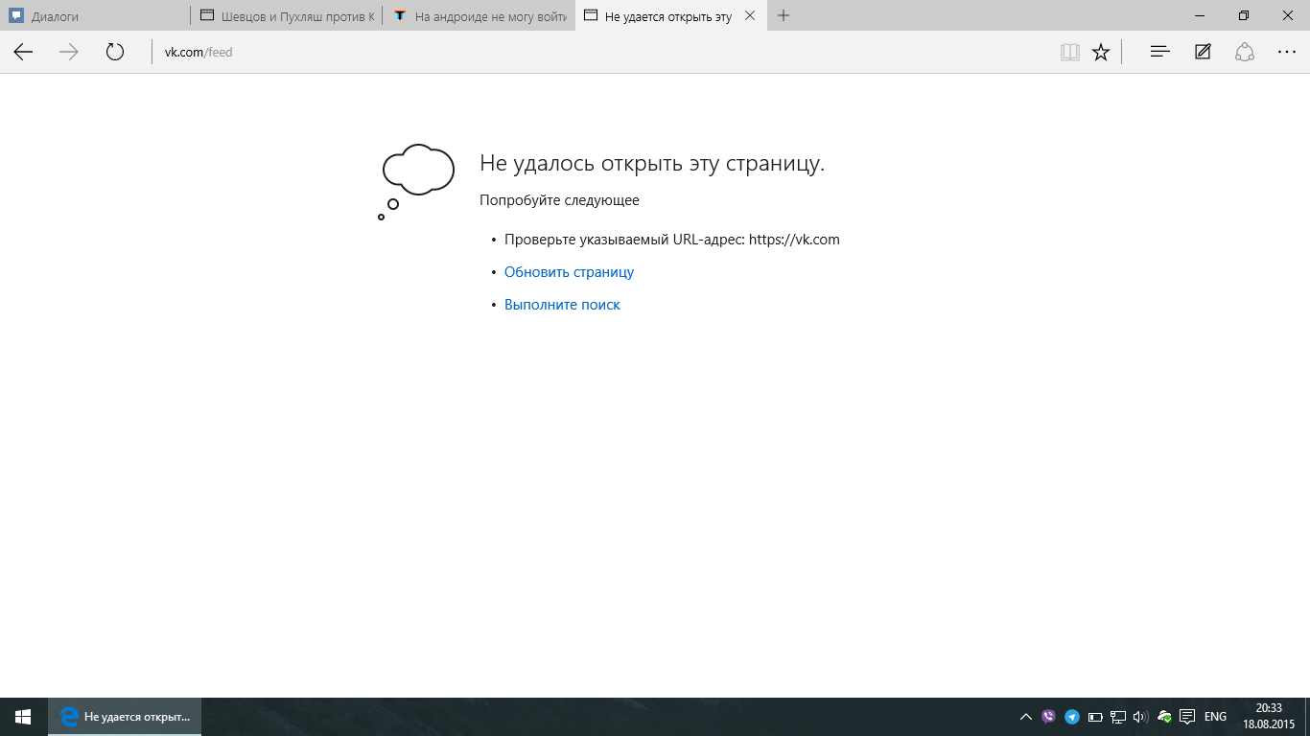Click the battery status tray icon

pos(1095,717)
